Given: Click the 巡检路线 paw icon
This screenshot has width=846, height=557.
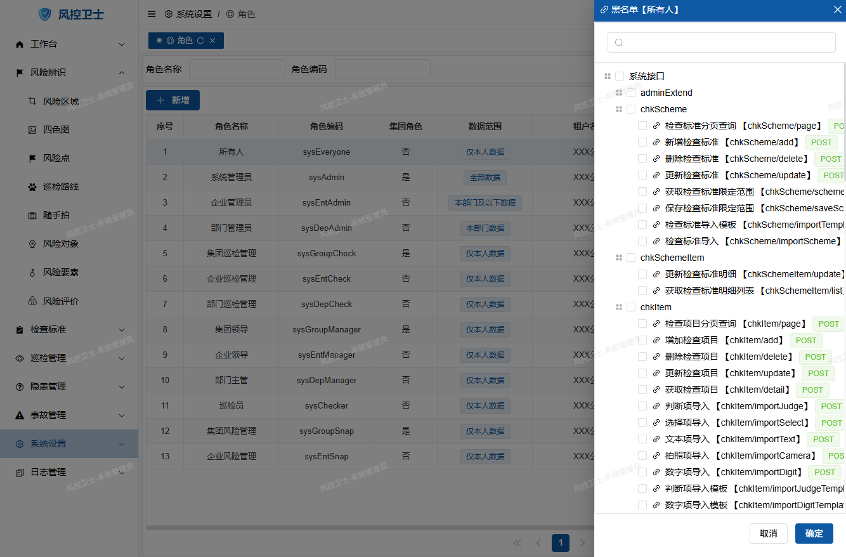Looking at the screenshot, I should 32,187.
